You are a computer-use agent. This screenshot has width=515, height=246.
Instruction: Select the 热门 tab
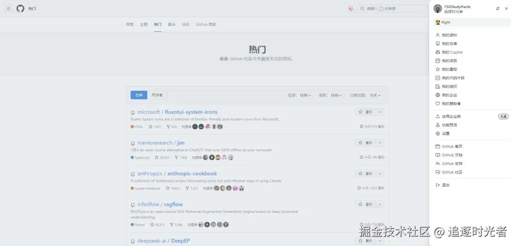tap(158, 25)
